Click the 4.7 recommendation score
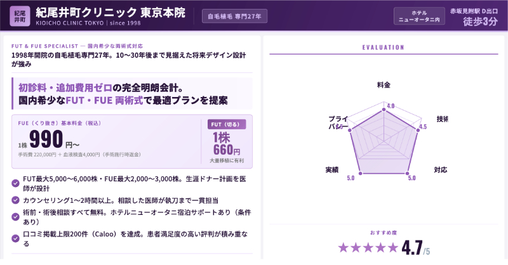508x265 pixels. [x=411, y=248]
